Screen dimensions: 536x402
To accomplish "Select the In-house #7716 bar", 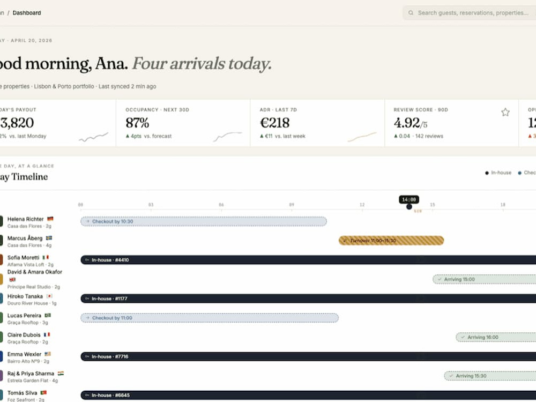I will 308,356.
